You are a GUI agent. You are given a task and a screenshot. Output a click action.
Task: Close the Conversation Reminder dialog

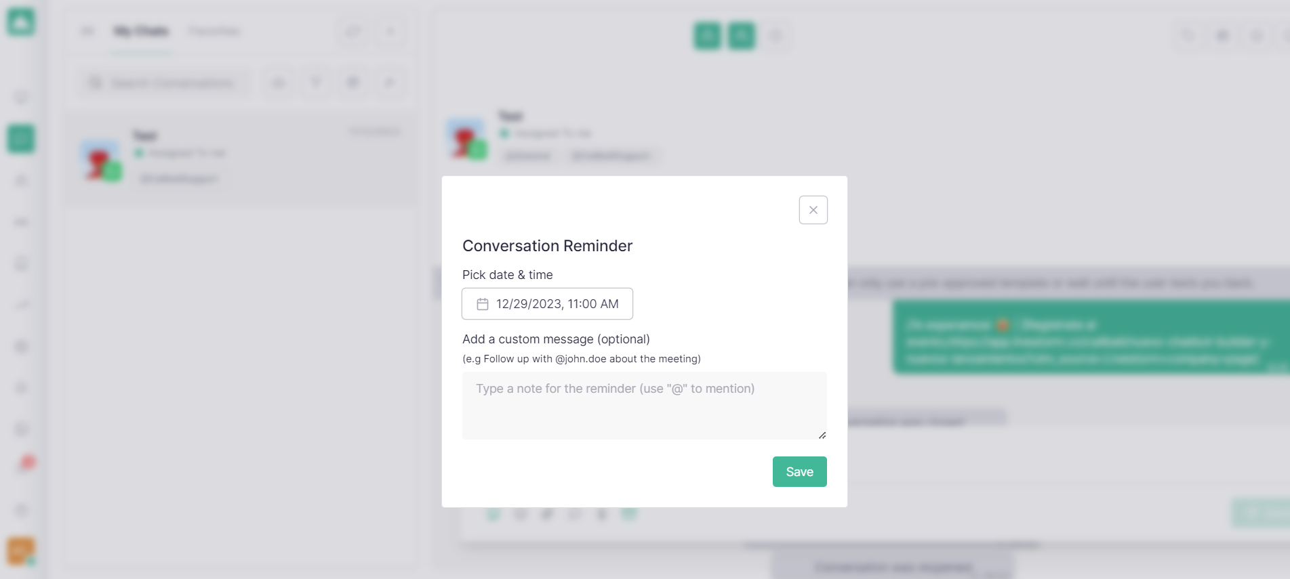pos(813,210)
